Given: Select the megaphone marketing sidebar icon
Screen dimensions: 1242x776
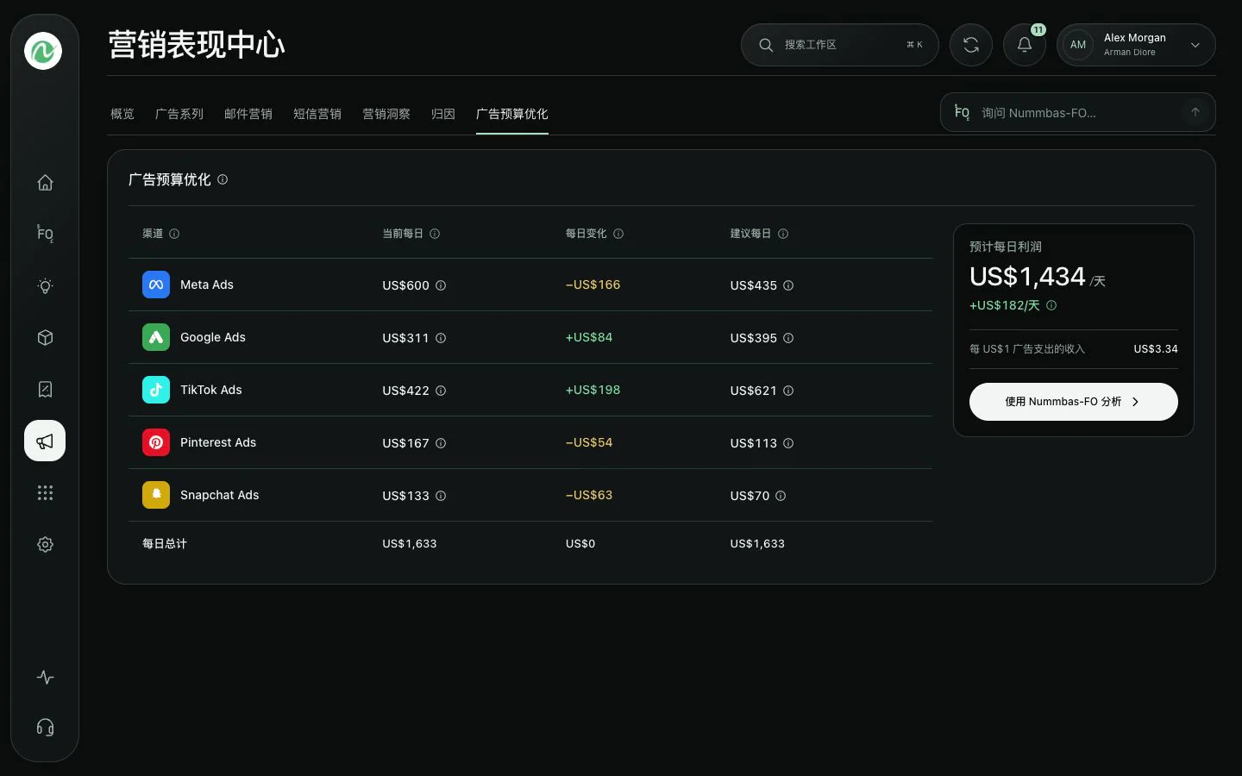Looking at the screenshot, I should click(45, 441).
